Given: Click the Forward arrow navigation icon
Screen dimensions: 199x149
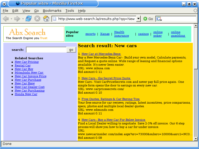Looking at the screenshot, I should pyautogui.click(x=17, y=19).
